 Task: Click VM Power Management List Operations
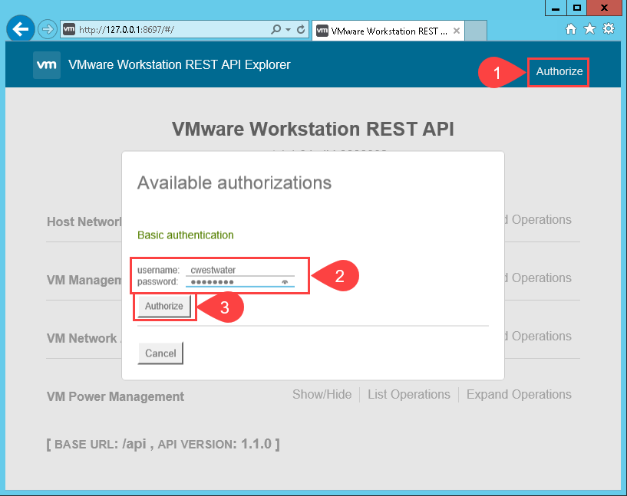click(409, 395)
